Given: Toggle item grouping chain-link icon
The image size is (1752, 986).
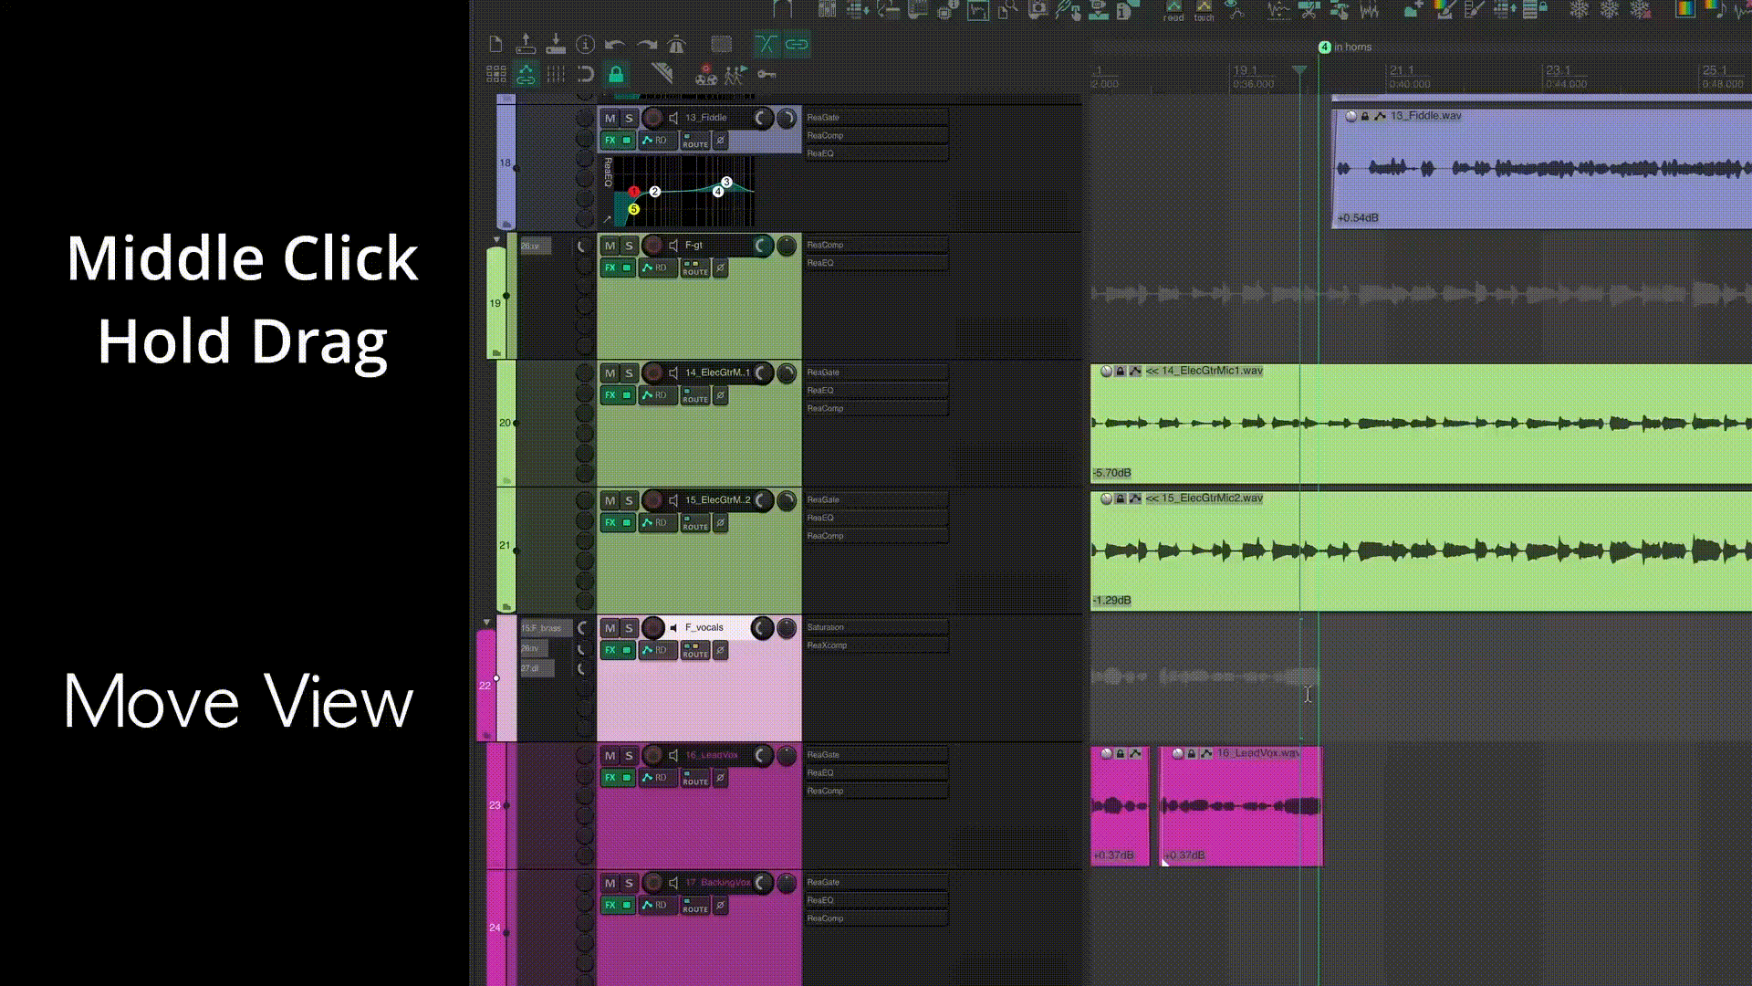Looking at the screenshot, I should point(797,44).
